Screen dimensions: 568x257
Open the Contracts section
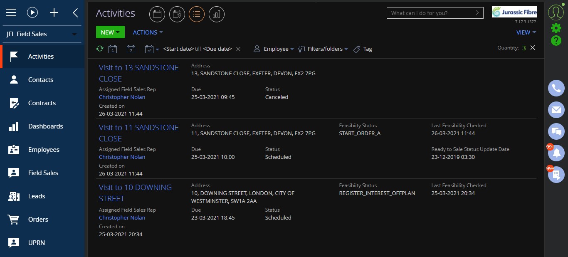coord(42,103)
